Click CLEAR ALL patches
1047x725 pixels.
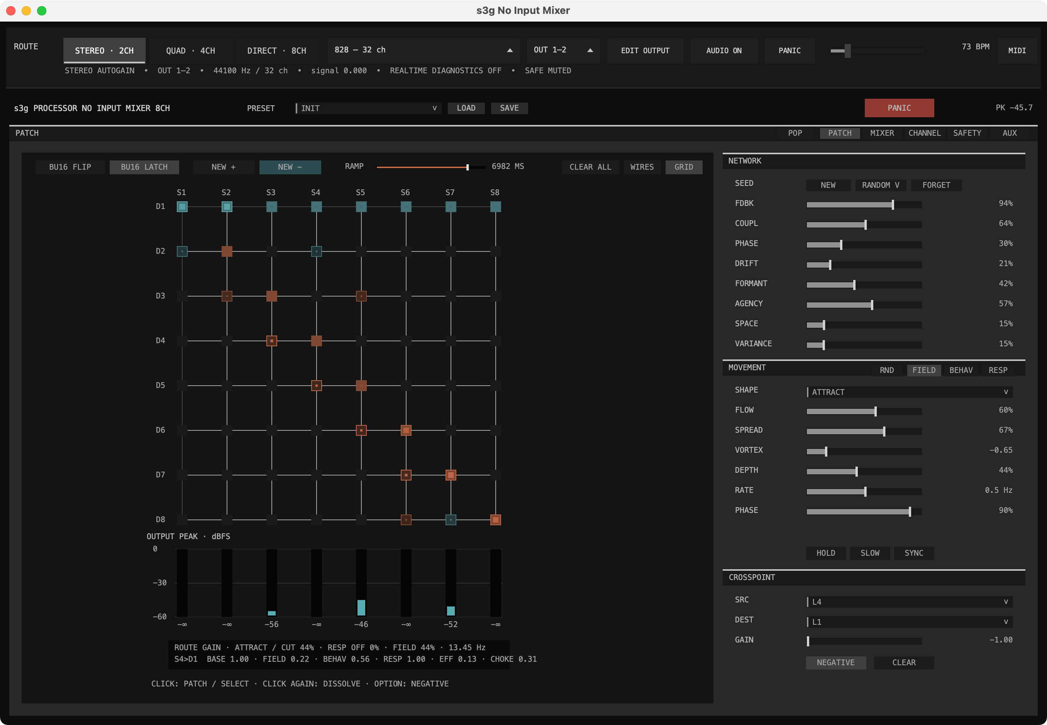[590, 167]
